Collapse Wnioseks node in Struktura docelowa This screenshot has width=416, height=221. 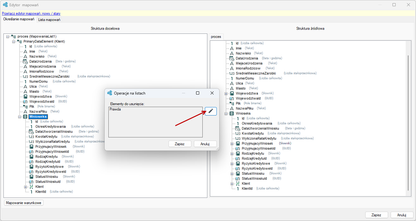tap(19, 116)
